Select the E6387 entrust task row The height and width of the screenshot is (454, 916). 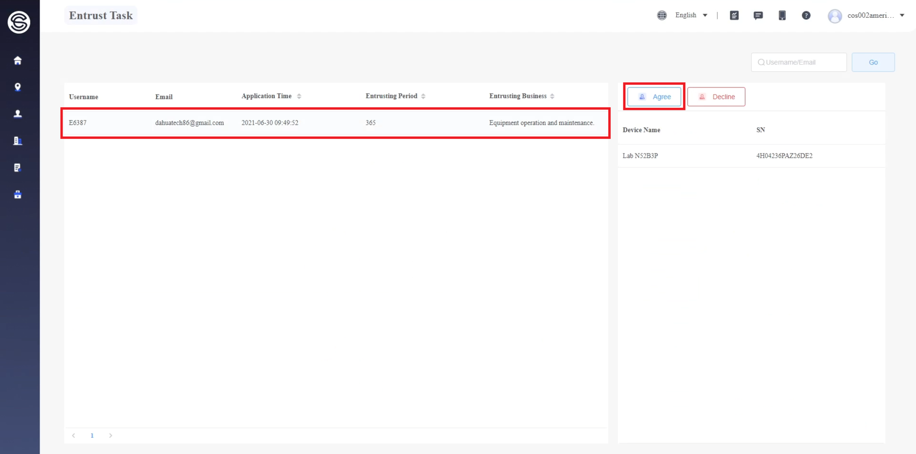(335, 123)
